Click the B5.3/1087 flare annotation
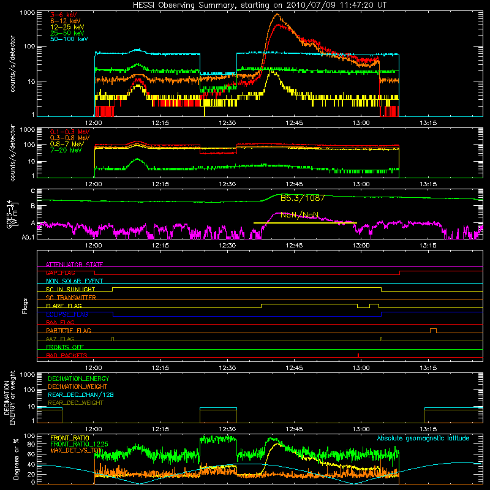Viewport: 490px width, 490px height. (303, 198)
